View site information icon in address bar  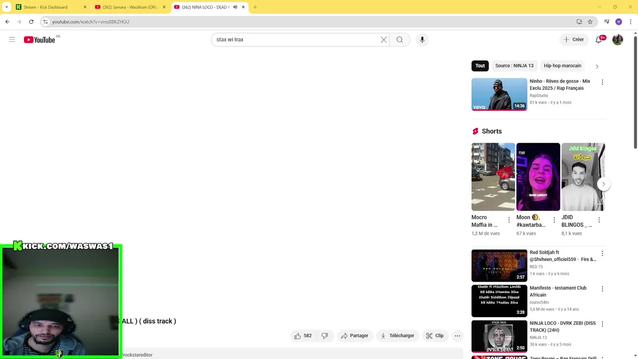[x=45, y=21]
